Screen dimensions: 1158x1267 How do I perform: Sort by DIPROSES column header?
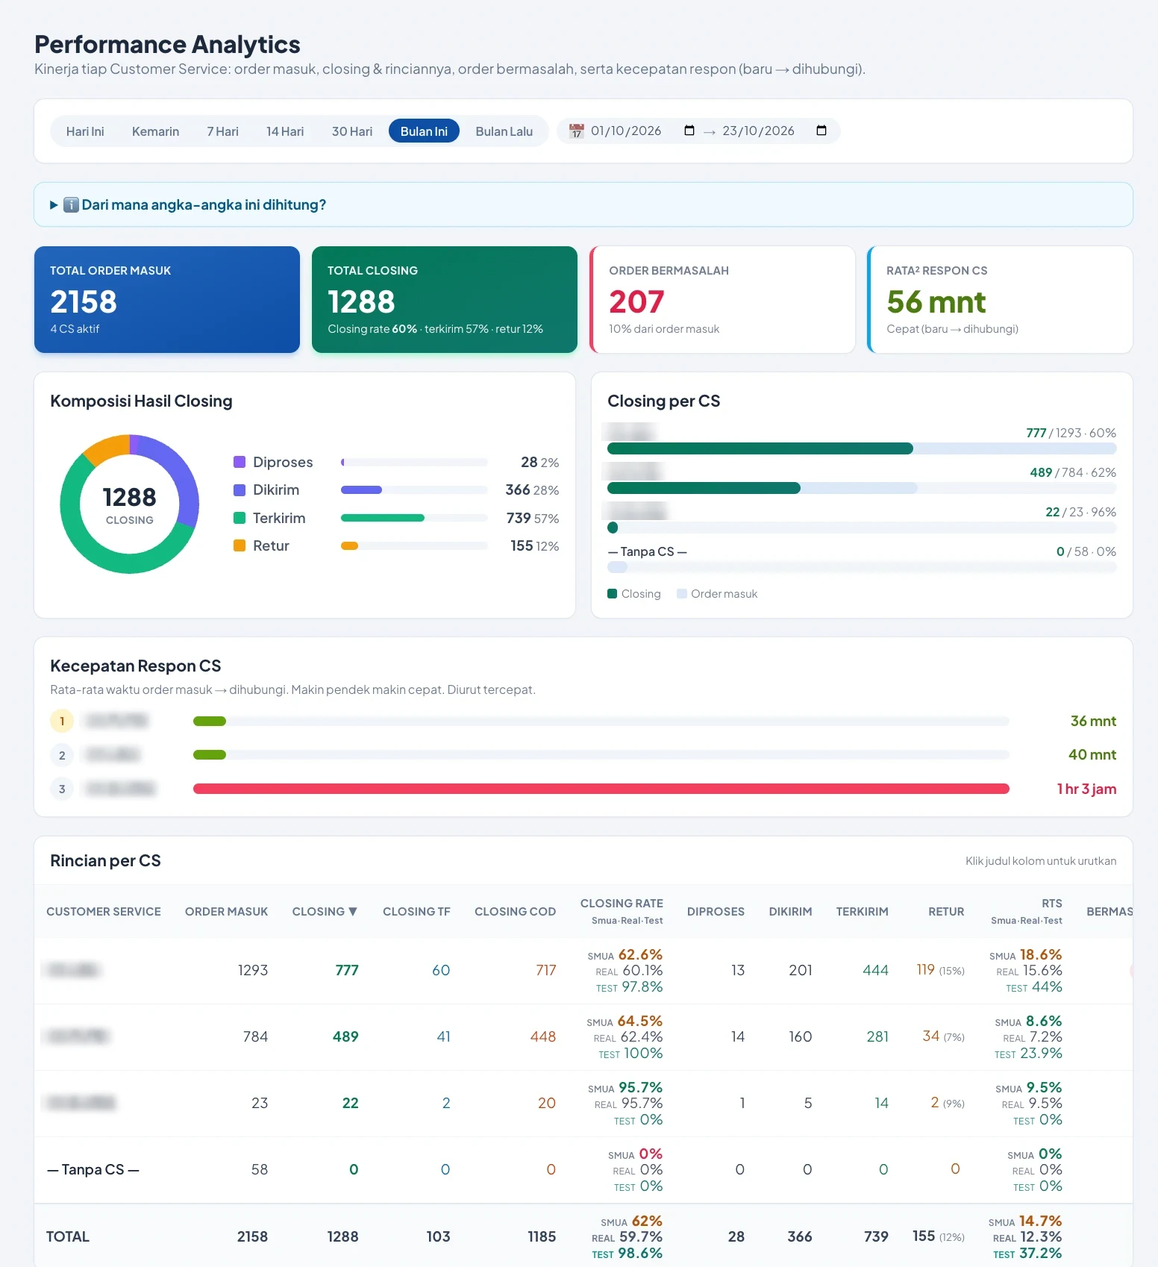[716, 911]
